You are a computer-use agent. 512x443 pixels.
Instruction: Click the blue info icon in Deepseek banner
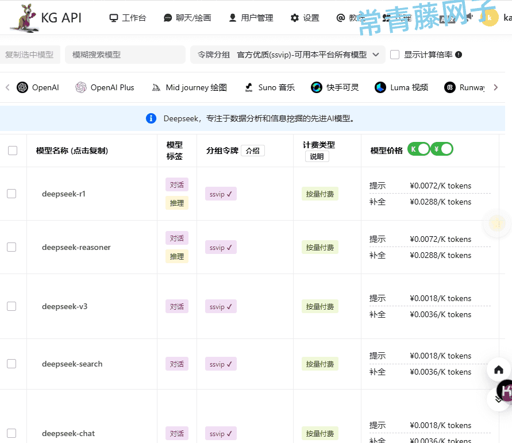[x=151, y=118]
